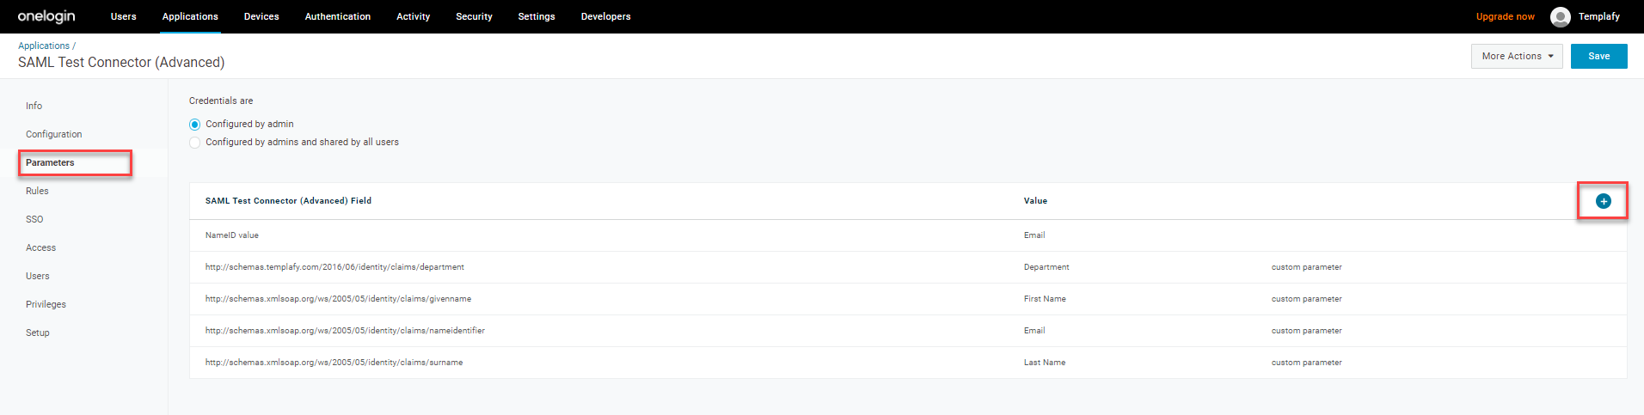Select Configured by admin radio button

tap(194, 125)
